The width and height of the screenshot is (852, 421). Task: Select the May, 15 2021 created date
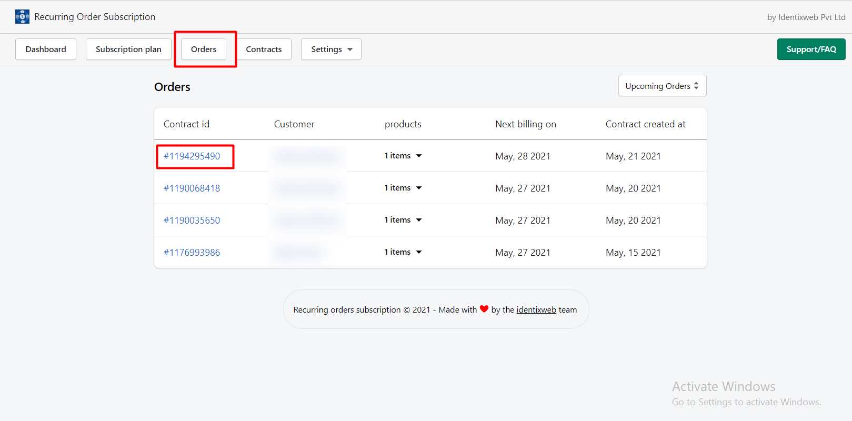(633, 253)
